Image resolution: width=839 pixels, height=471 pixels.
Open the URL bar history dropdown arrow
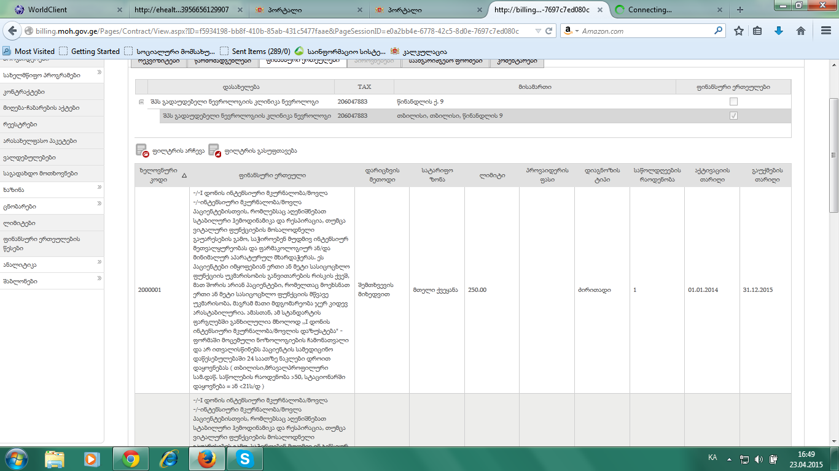(538, 31)
